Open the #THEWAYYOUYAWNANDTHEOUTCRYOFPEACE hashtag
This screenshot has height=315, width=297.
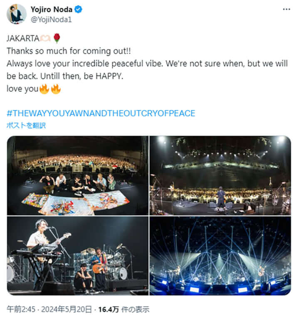pos(101,113)
